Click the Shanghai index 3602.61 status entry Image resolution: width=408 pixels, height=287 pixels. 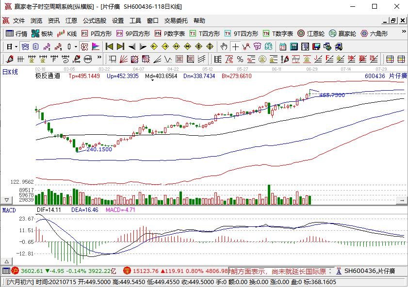point(64,271)
